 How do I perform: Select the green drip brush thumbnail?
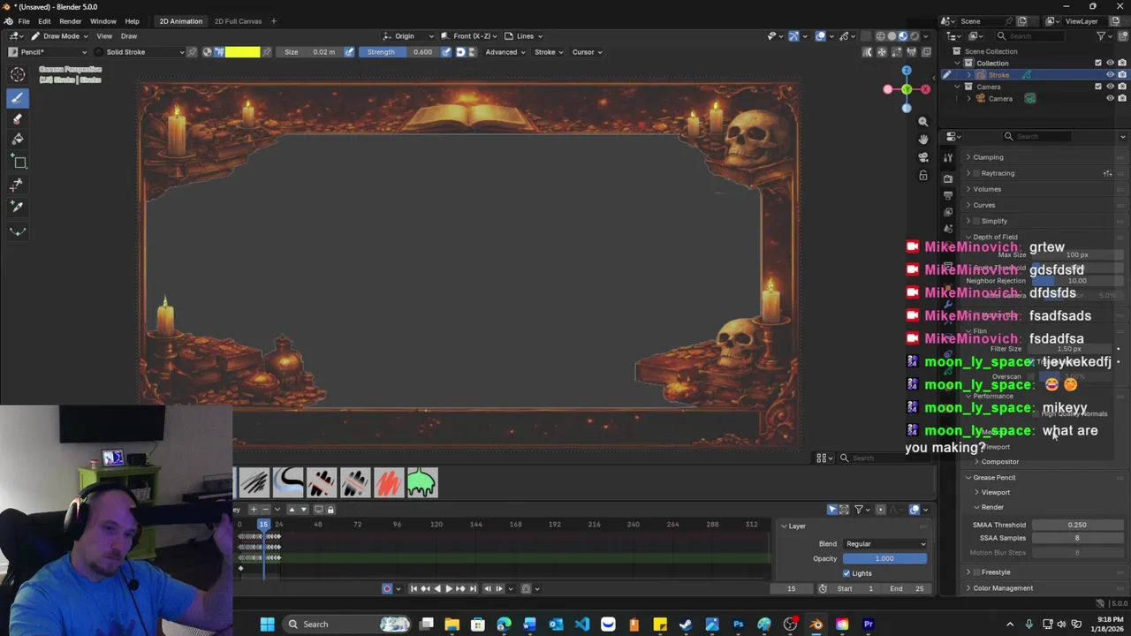pos(422,483)
